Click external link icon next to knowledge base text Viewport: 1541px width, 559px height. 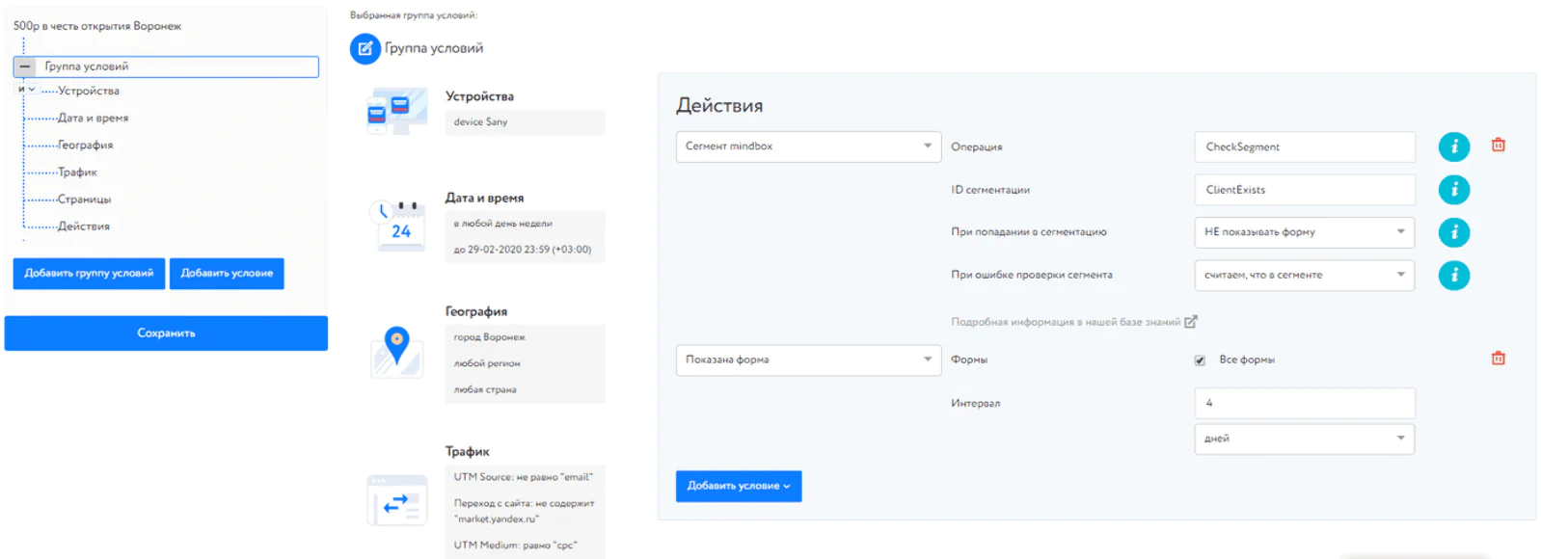1190,322
